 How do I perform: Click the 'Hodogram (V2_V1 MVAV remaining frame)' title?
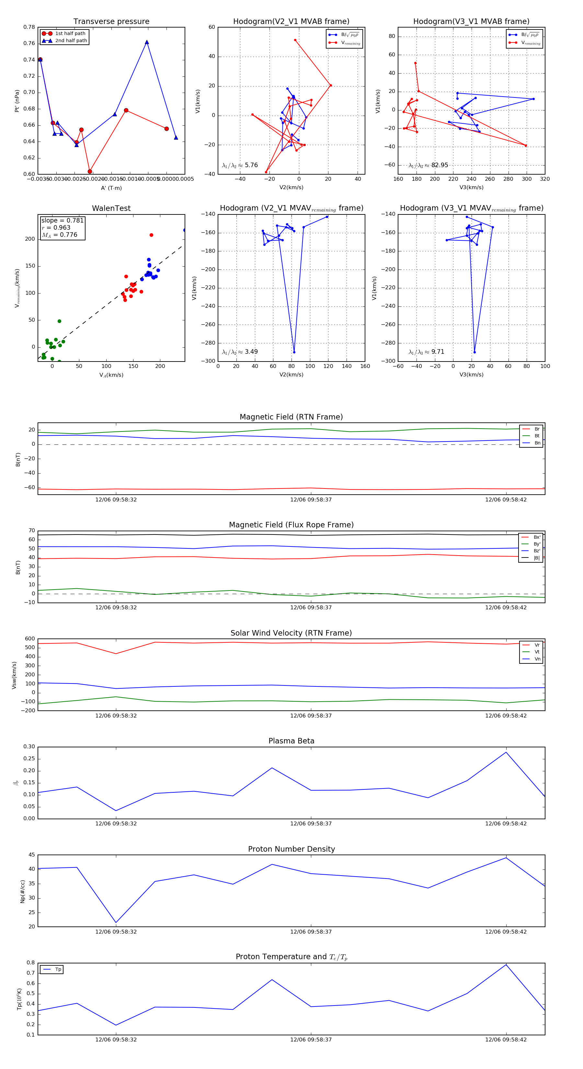click(x=291, y=208)
